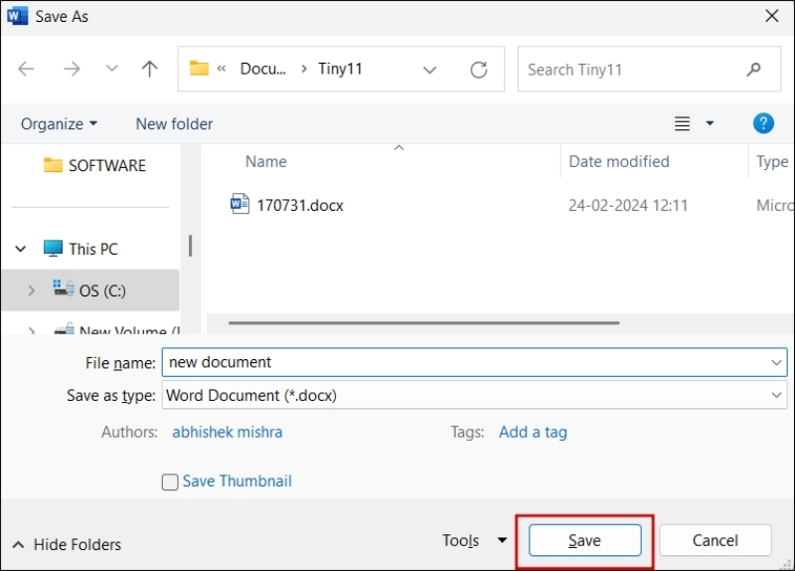The width and height of the screenshot is (795, 571).
Task: Click the Back navigation arrow
Action: (x=27, y=69)
